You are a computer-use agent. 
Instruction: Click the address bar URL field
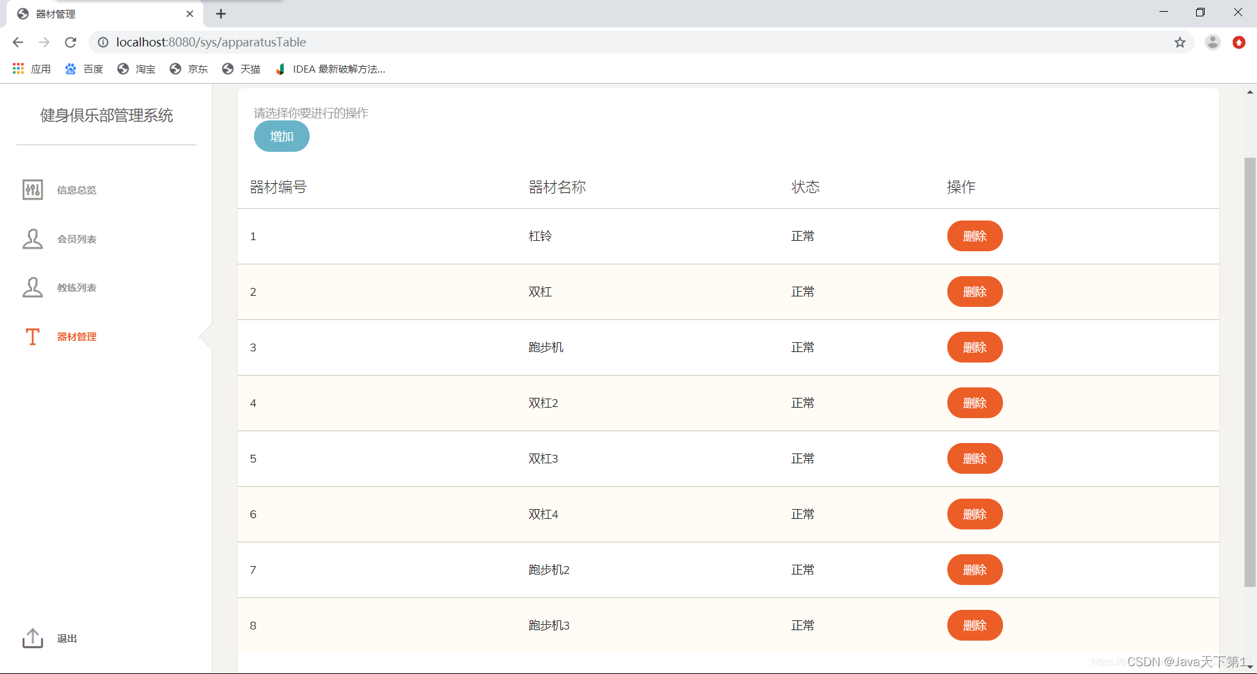(x=628, y=43)
